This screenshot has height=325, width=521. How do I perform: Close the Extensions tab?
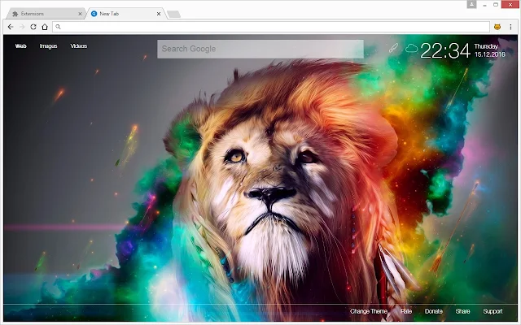coord(80,14)
